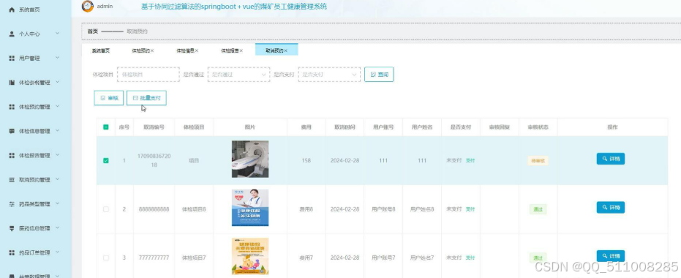Click the icon beside 体检套餐管理
Viewport: 681px width, 278px height.
12,83
